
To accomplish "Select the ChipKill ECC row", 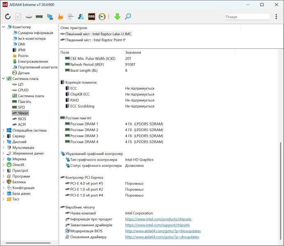I will pos(168,94).
